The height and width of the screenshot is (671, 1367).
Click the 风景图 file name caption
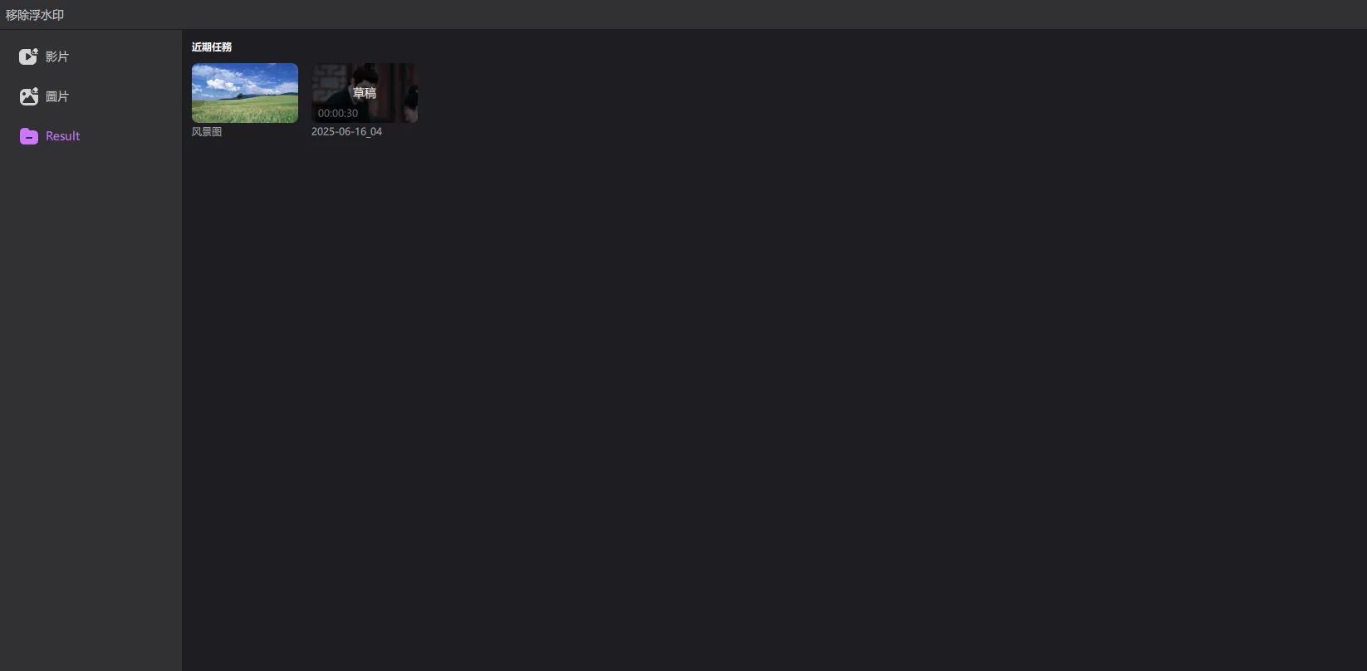207,131
